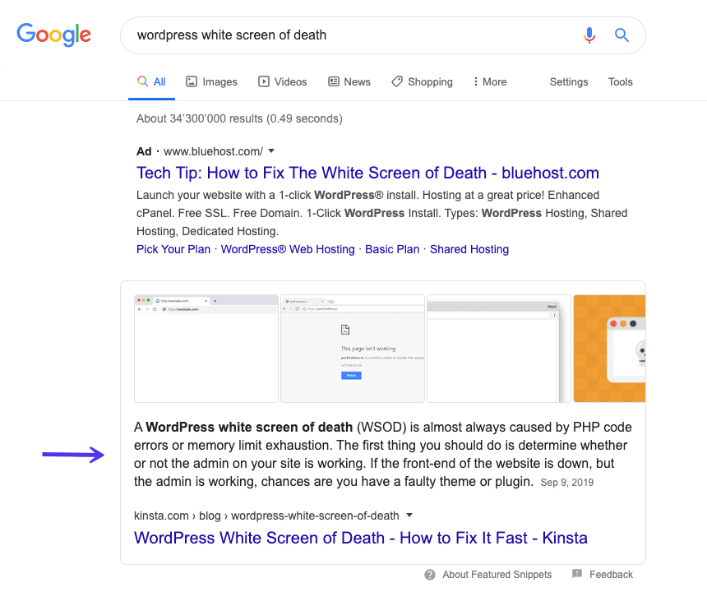Screen dimensions: 707x592
Task: Open the Images search tab
Action: click(x=211, y=82)
